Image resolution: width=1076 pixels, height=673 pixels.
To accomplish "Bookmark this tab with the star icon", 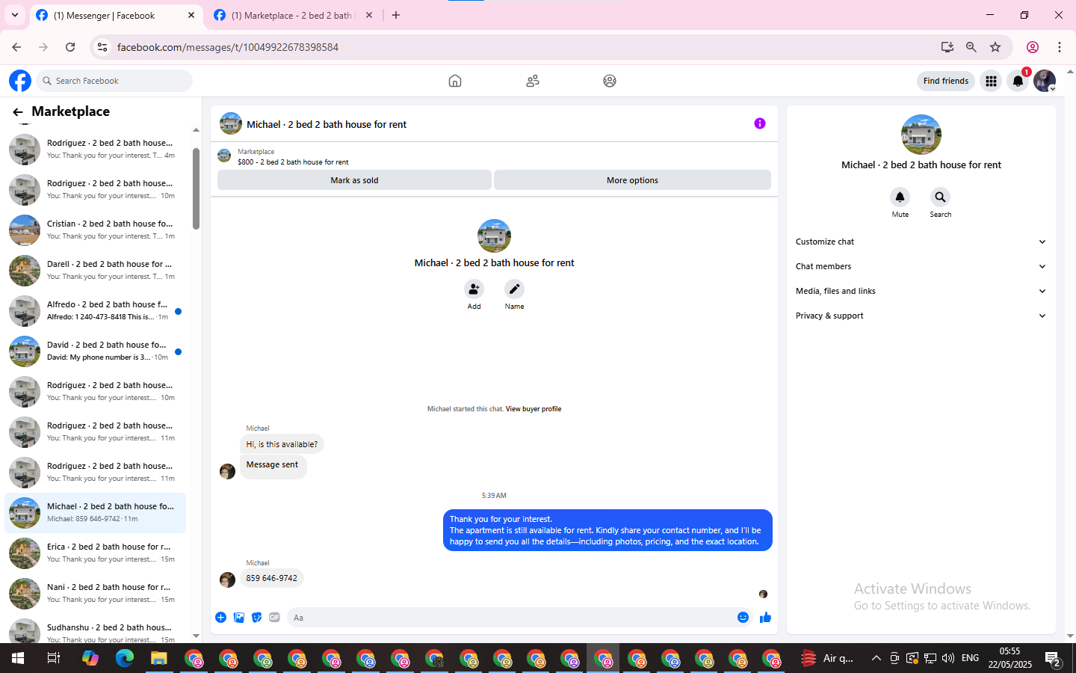I will tap(995, 47).
